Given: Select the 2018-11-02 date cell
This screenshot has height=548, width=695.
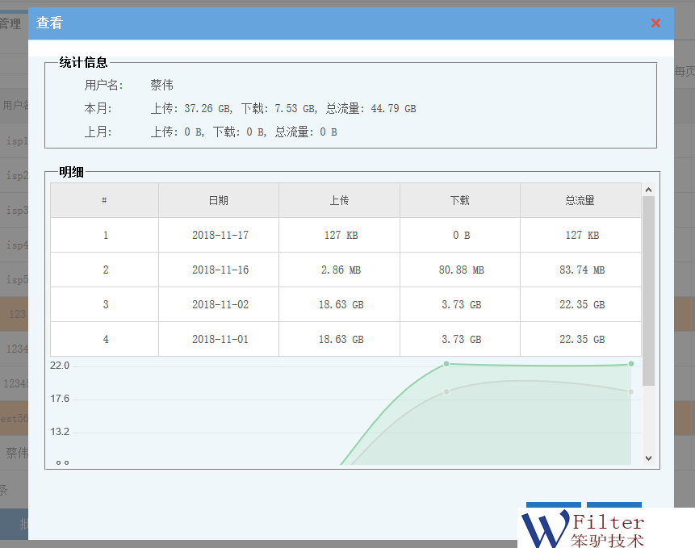Looking at the screenshot, I should (220, 305).
